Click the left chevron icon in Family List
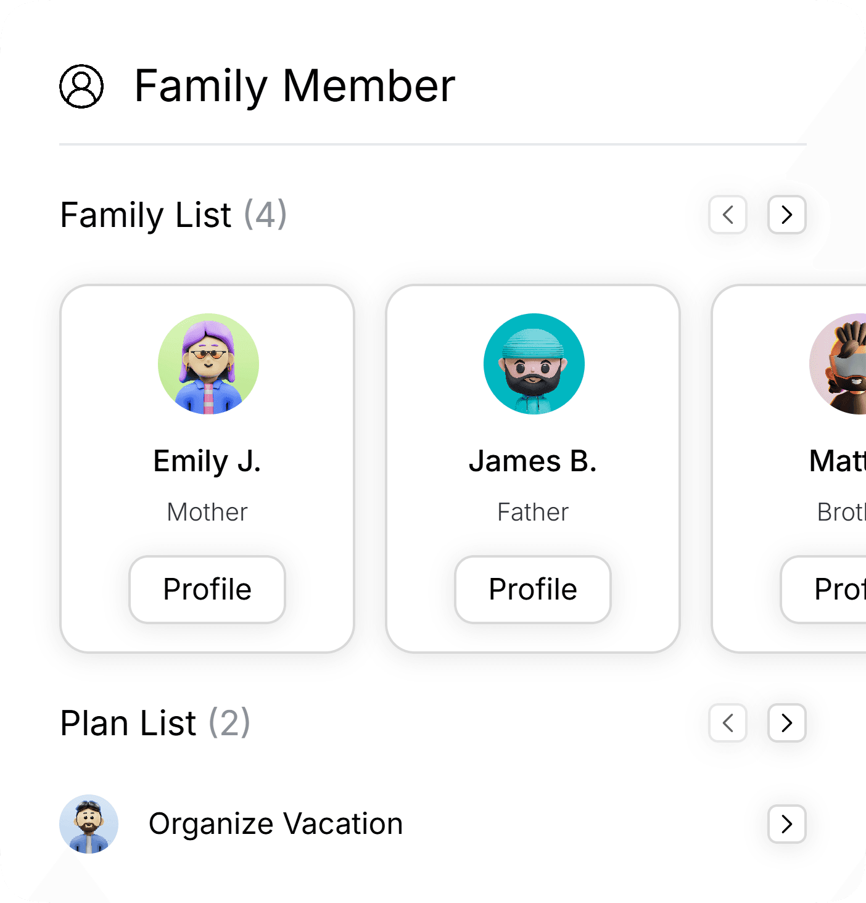 [x=727, y=215]
